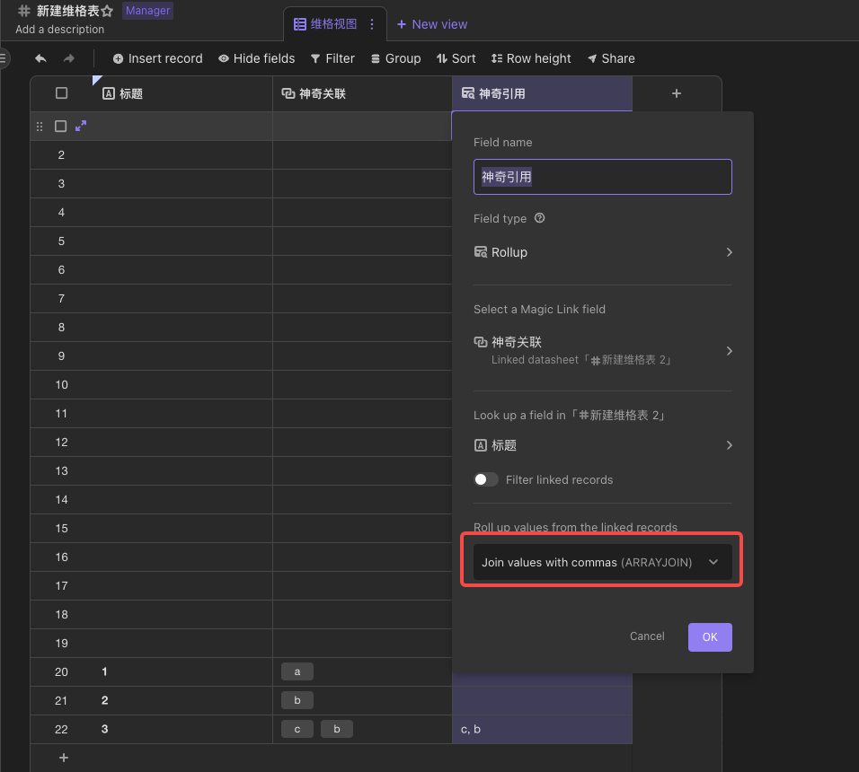Click the Share icon in the toolbar
Screen dimensions: 859x772
(x=610, y=58)
